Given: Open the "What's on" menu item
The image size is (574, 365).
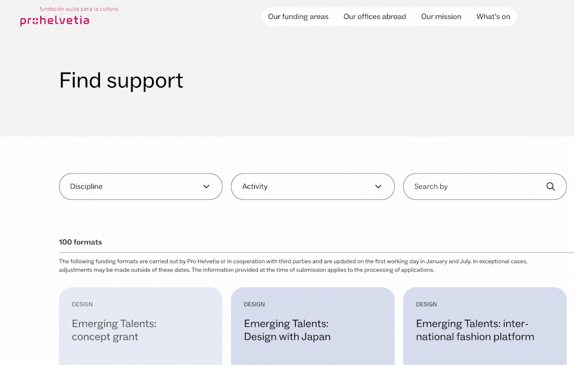Looking at the screenshot, I should tap(493, 17).
